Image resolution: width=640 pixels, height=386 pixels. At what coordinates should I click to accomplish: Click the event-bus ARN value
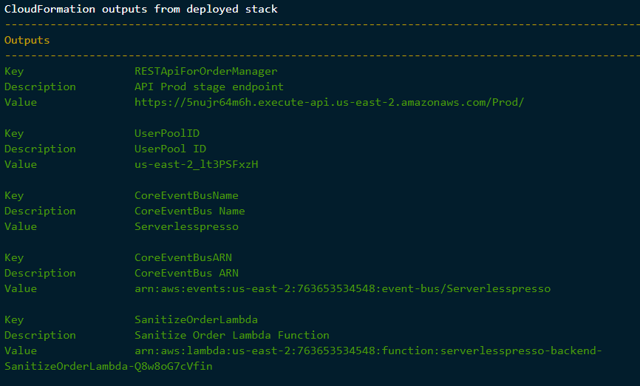[x=342, y=288]
